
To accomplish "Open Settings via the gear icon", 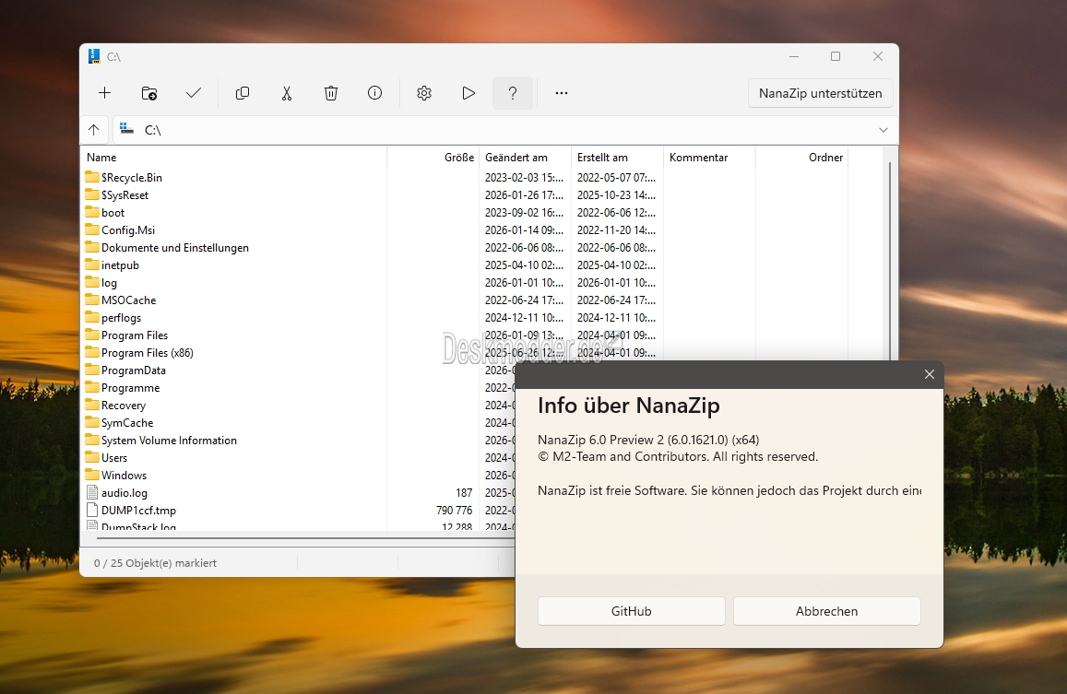I will (x=424, y=93).
